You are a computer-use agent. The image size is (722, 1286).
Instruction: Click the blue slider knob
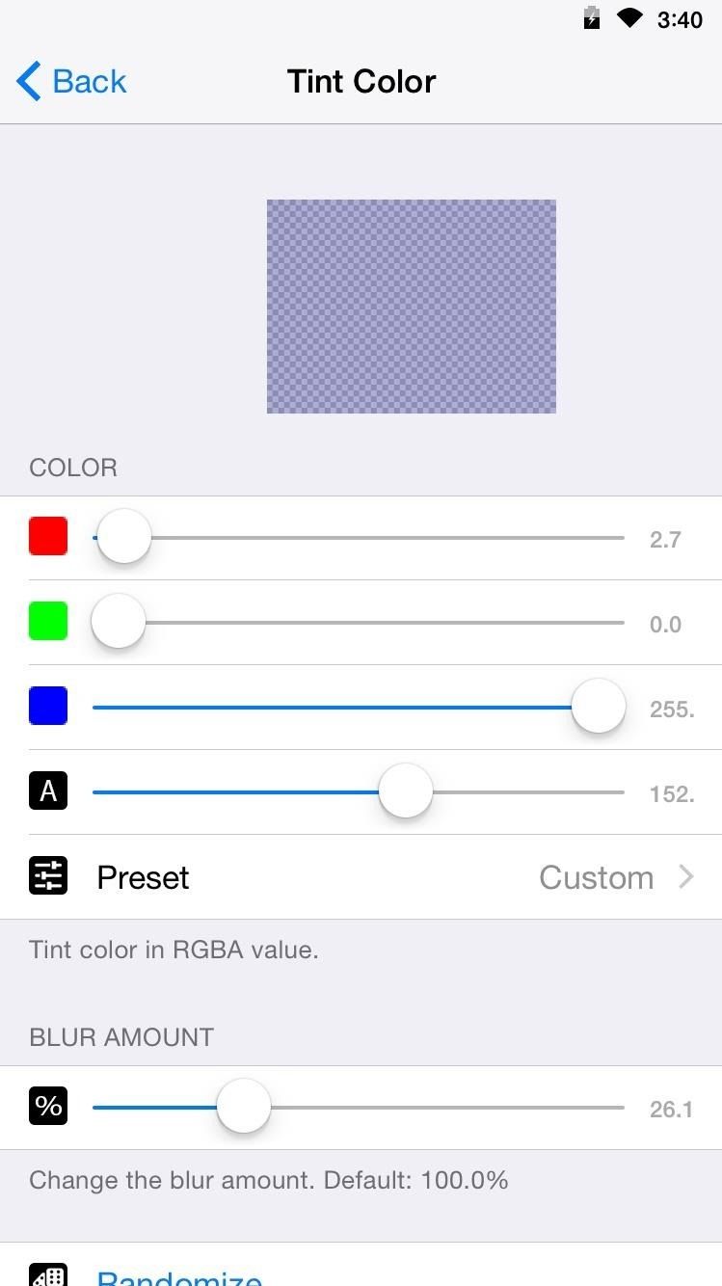(x=599, y=707)
